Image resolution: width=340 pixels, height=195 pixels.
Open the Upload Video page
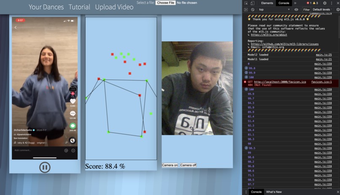point(114,7)
